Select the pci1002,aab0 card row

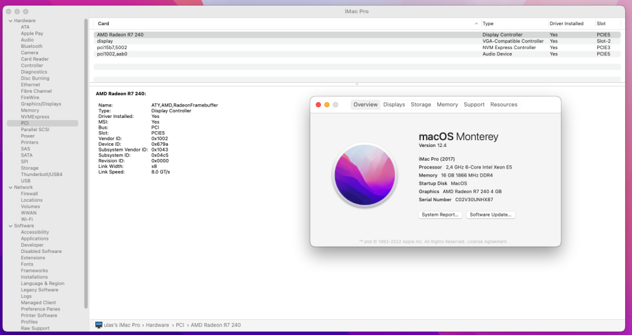pyautogui.click(x=357, y=54)
